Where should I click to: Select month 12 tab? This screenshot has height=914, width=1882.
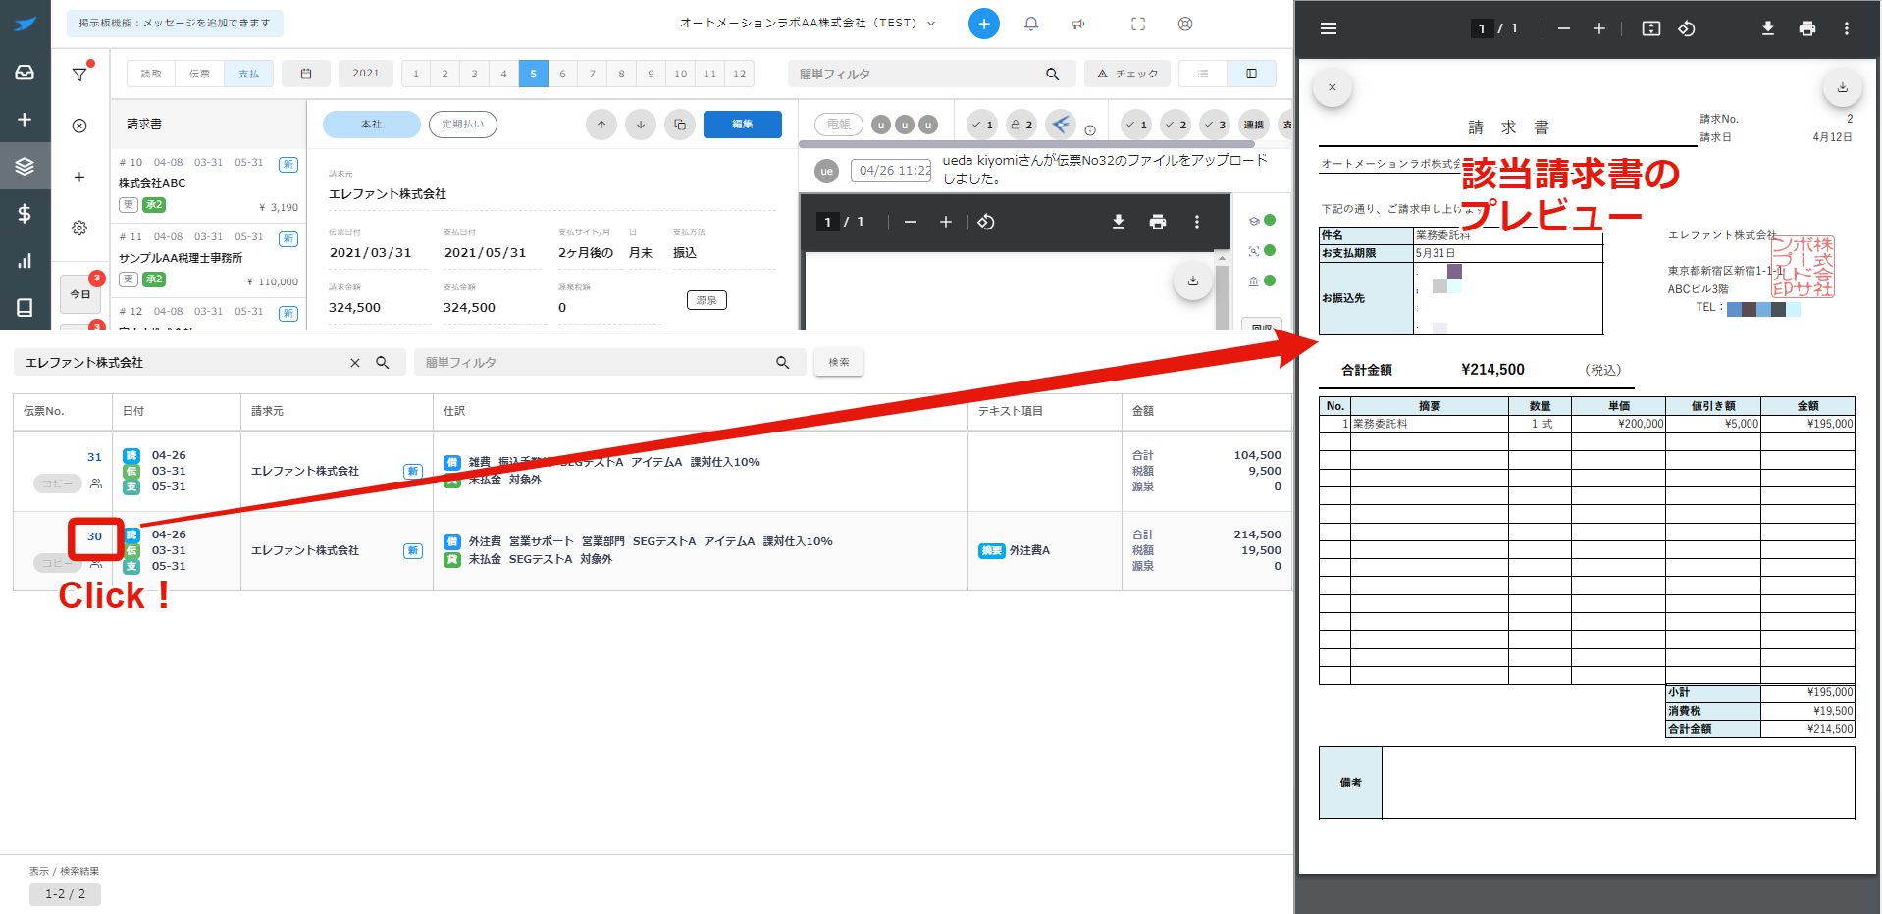pyautogui.click(x=740, y=74)
